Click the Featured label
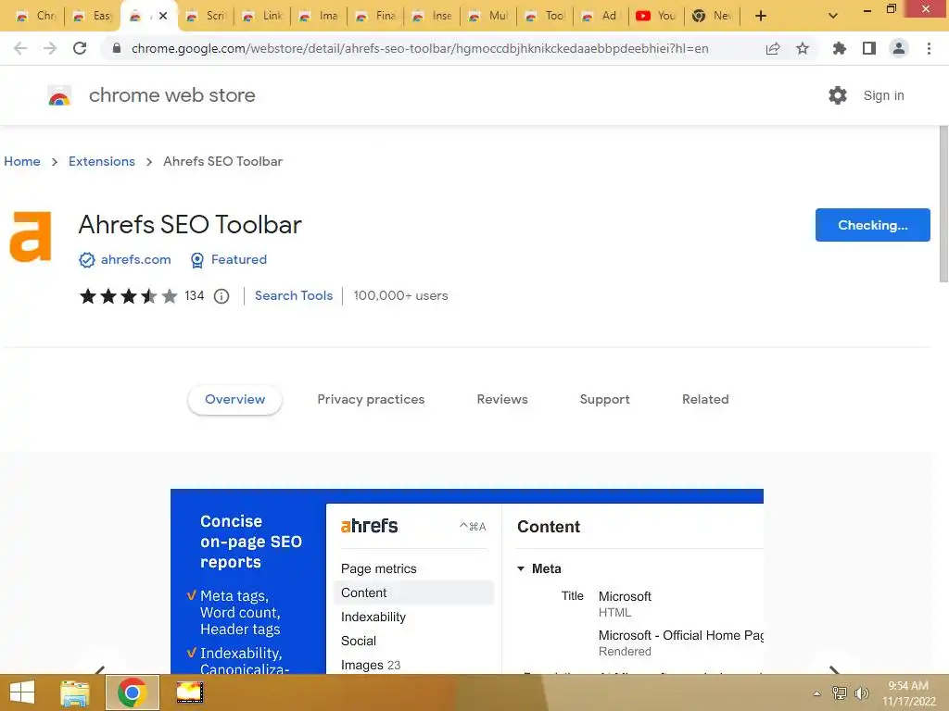The image size is (949, 711). [x=239, y=259]
